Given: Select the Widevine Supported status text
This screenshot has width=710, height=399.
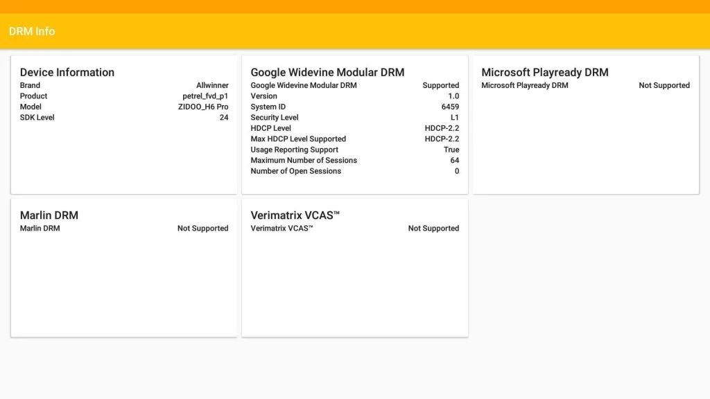Looking at the screenshot, I should click(x=440, y=85).
